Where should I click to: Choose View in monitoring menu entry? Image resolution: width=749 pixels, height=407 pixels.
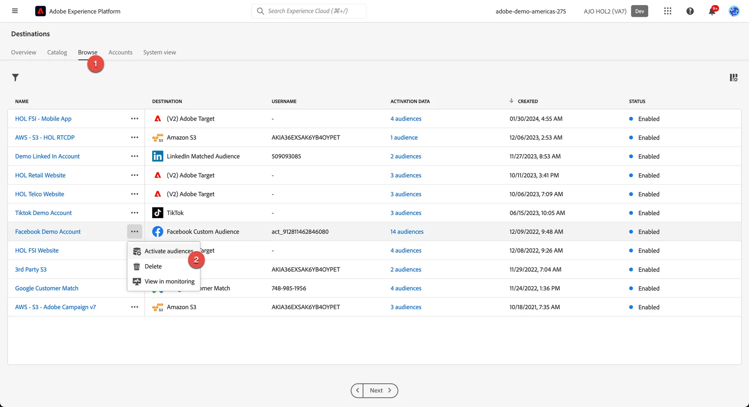tap(164, 281)
